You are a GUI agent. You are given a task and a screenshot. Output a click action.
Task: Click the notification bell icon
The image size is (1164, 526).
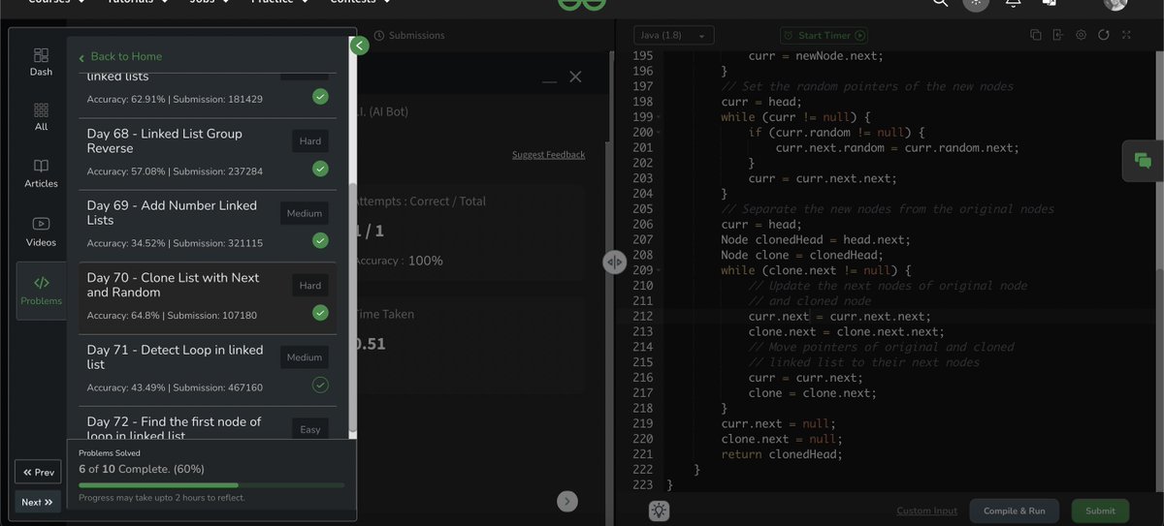point(1013,3)
